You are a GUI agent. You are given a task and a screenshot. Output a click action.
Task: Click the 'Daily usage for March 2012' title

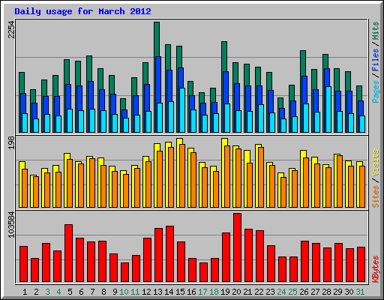(x=82, y=11)
